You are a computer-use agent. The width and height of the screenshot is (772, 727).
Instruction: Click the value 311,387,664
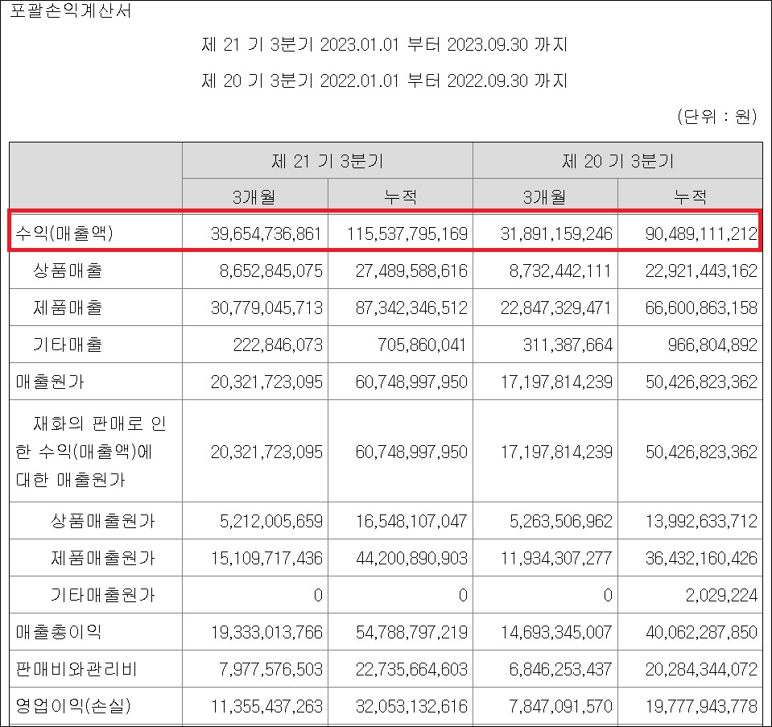pyautogui.click(x=568, y=345)
